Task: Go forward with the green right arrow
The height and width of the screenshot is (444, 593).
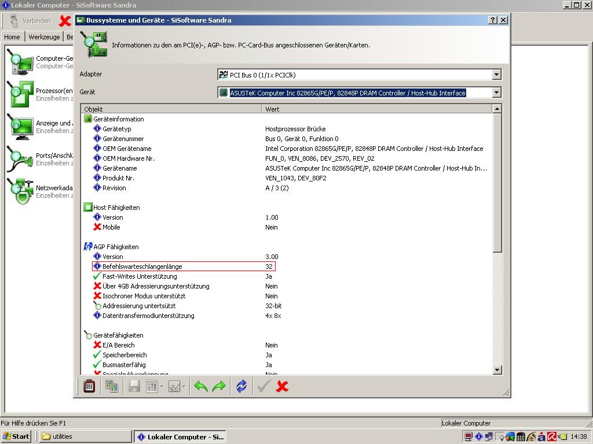Action: coord(219,386)
